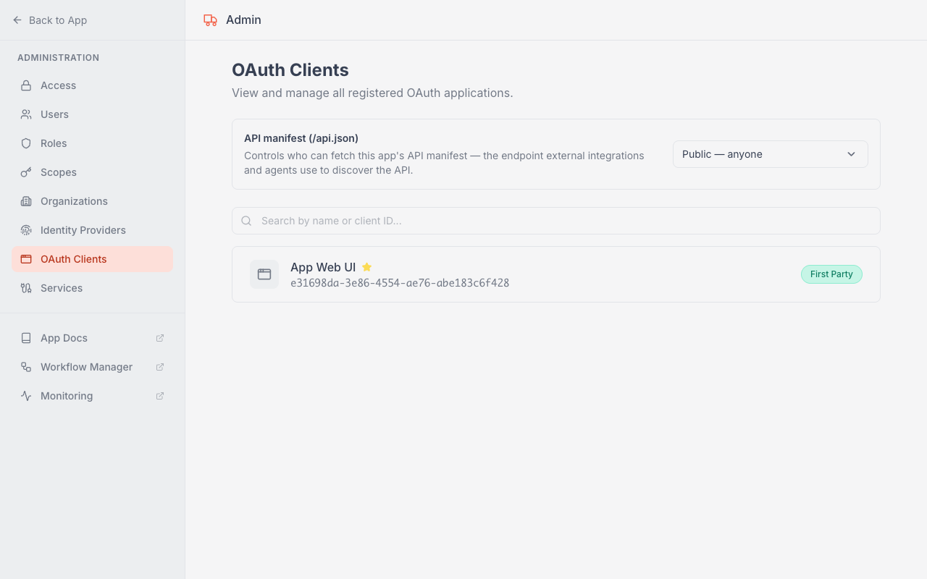Open the App Docs external link
The width and height of the screenshot is (927, 579).
[x=92, y=338]
